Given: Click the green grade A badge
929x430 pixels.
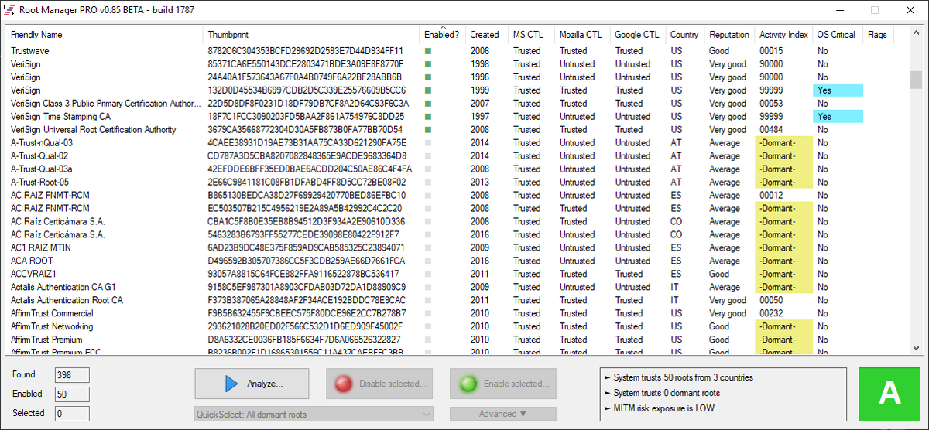Looking at the screenshot, I should tap(890, 394).
